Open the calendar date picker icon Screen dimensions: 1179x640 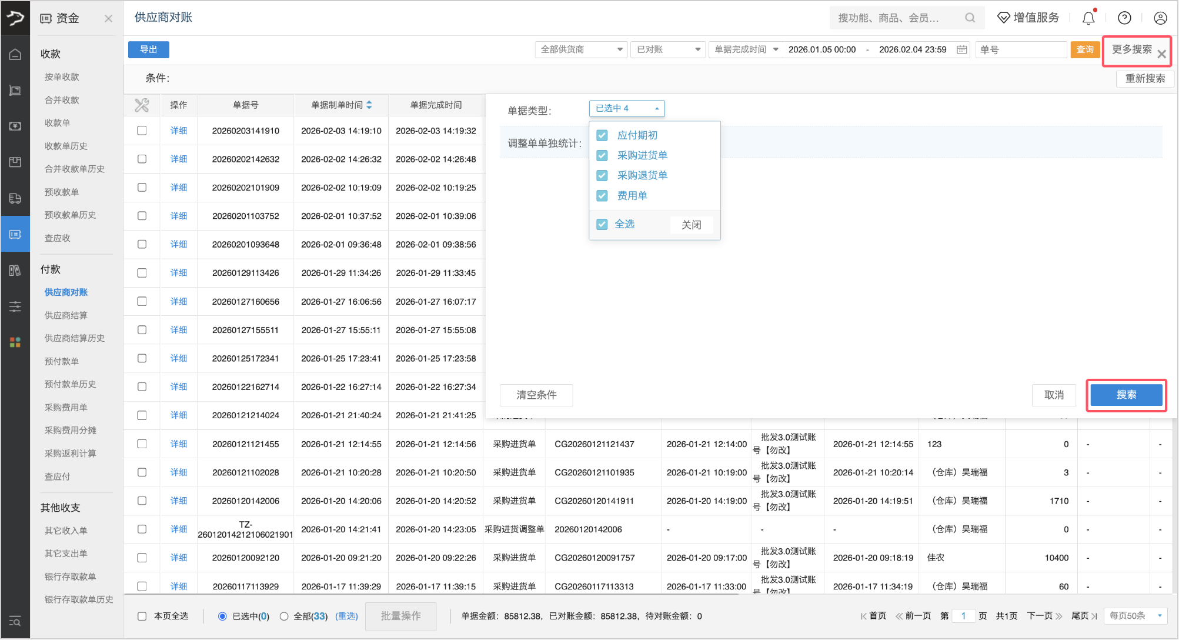(961, 49)
